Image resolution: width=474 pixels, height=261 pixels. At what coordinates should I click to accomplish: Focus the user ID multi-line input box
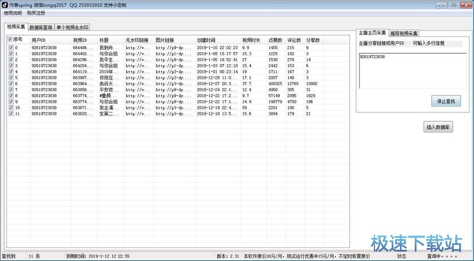coord(410,70)
